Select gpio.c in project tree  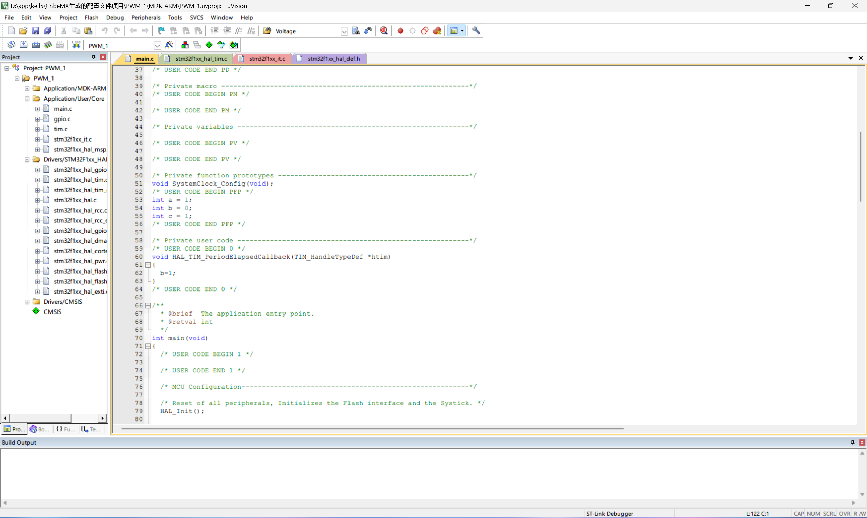62,119
